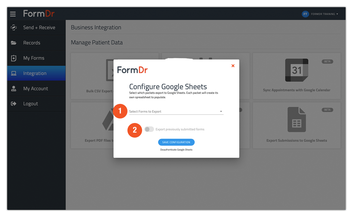Click the Select Forms dropdown arrow
Viewport: 352px width, 216px height.
coord(221,112)
